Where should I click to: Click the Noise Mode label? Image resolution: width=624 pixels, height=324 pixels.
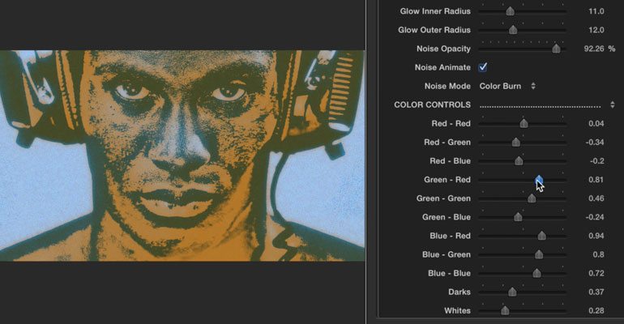[447, 86]
